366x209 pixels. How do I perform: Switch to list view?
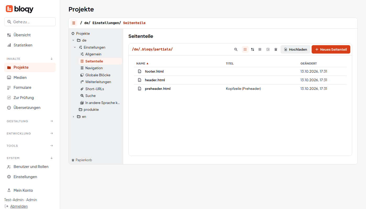(245, 49)
